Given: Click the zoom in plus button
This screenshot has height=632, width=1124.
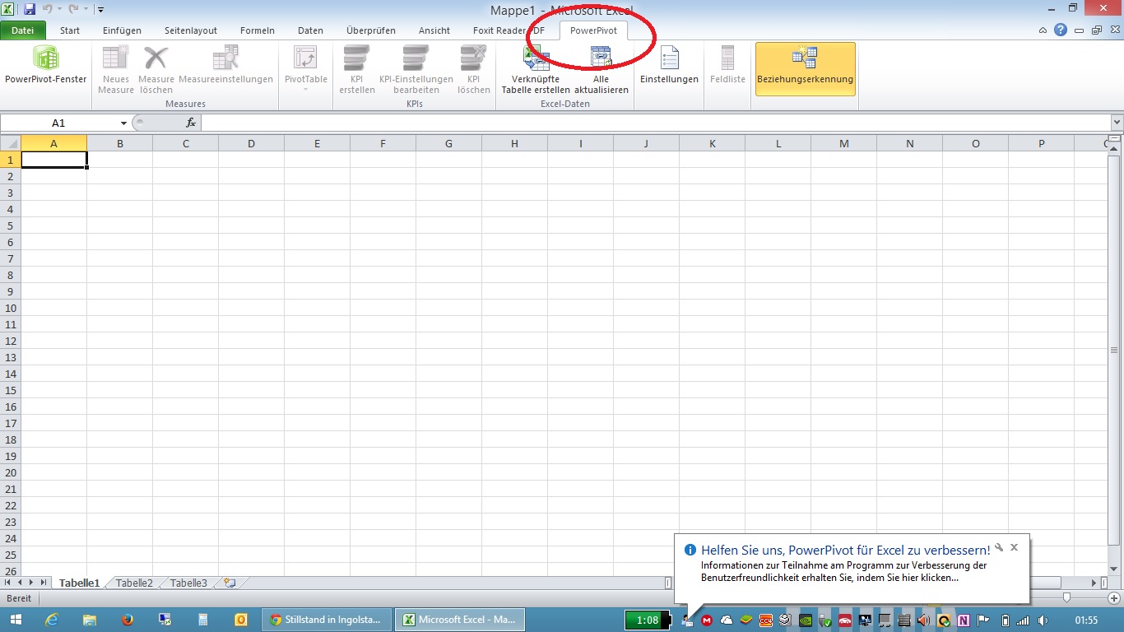Looking at the screenshot, I should [x=1116, y=597].
